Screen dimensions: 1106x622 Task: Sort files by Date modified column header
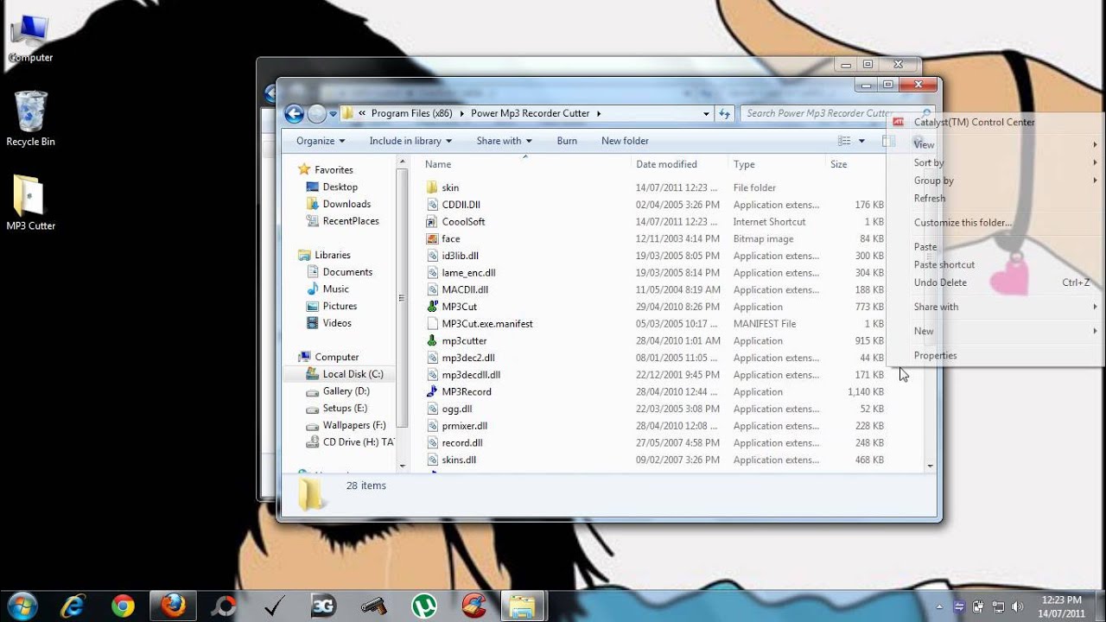point(680,164)
